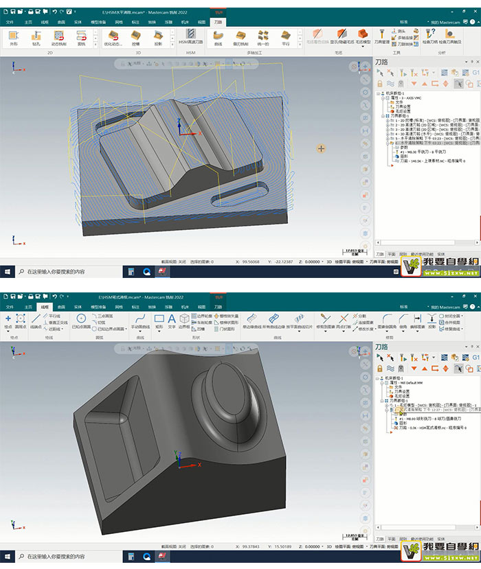
Task: Select 手动画曲线 spline tool in bottom window
Action: click(140, 322)
